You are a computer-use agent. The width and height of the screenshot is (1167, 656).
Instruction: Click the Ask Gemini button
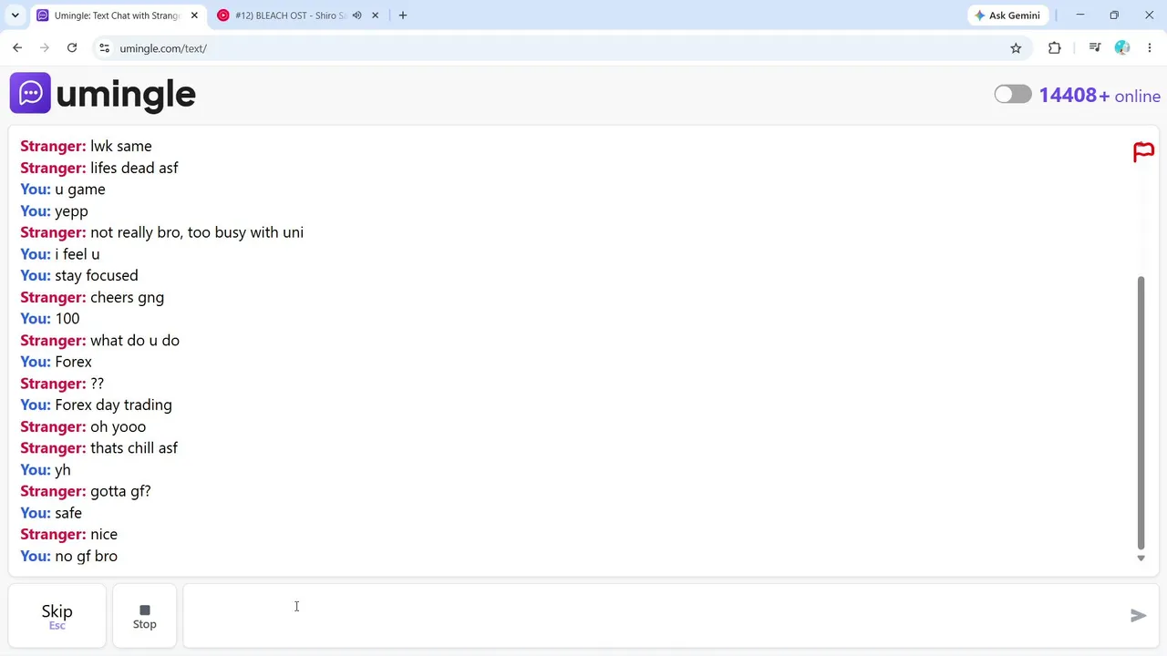[1007, 15]
